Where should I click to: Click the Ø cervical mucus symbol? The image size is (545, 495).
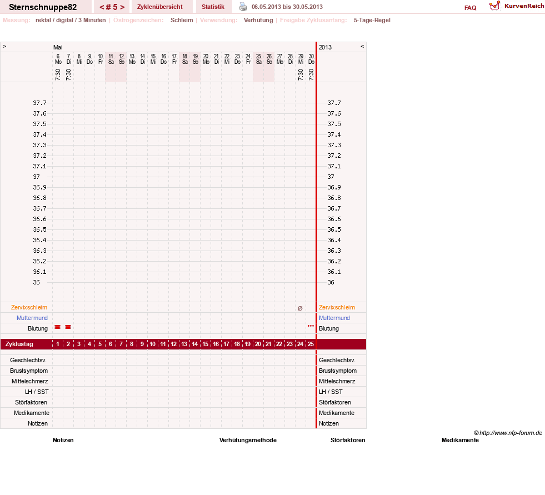point(301,308)
